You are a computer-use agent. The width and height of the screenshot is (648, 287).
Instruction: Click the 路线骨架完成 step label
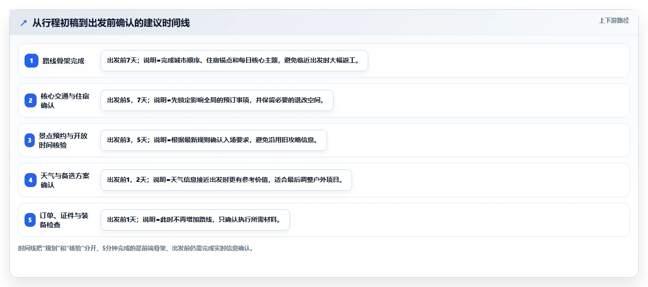(x=63, y=61)
